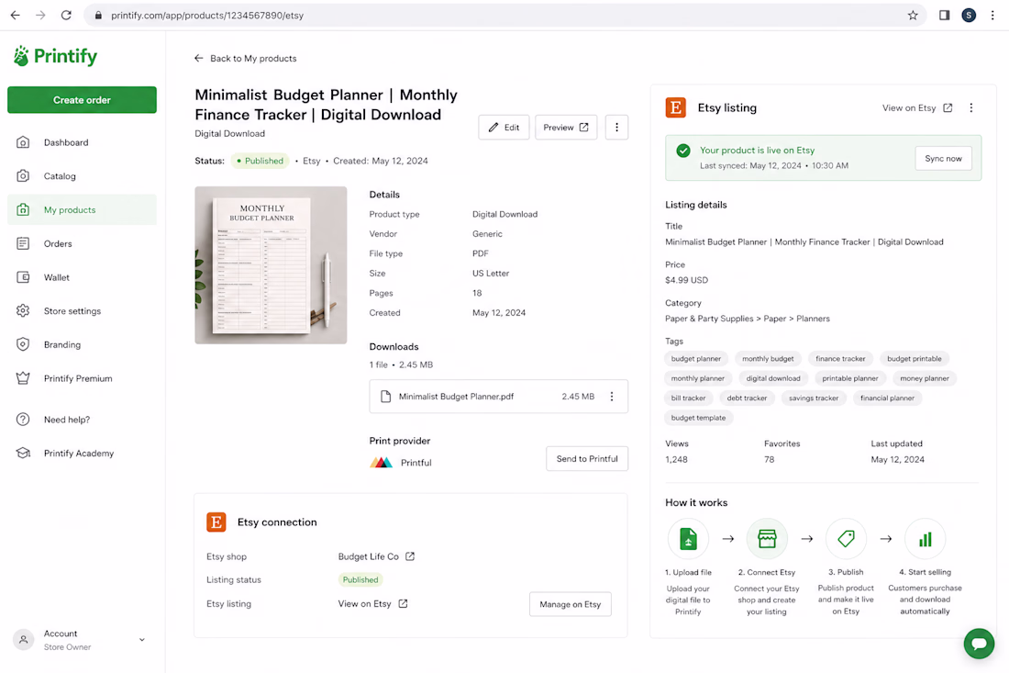The image size is (1009, 673).
Task: Click the 'finance tracker' tag
Action: click(x=840, y=359)
